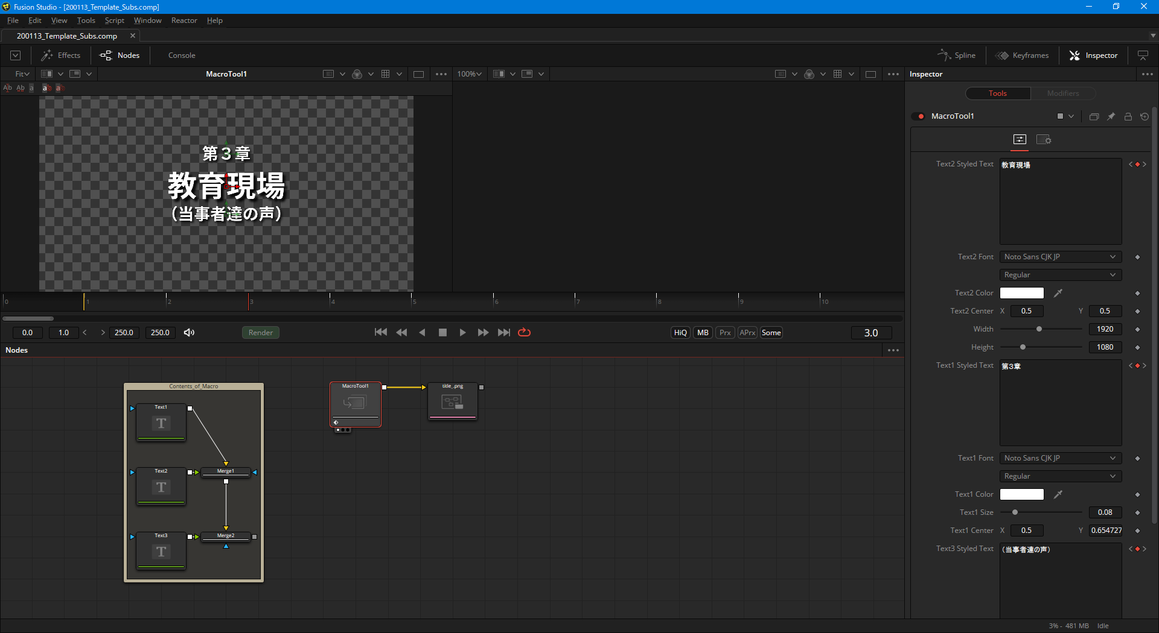The image size is (1159, 633).
Task: Toggle MB motion blur
Action: 703,333
